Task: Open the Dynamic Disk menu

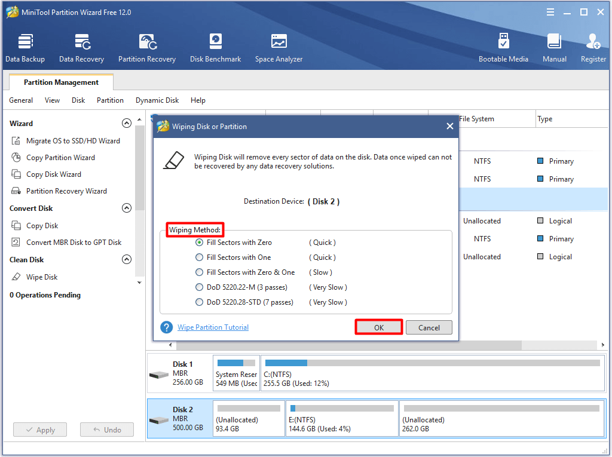Action: pos(157,100)
